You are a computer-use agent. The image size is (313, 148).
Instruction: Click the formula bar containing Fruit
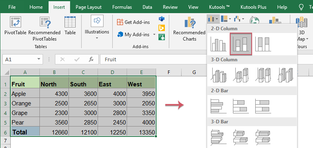pyautogui.click(x=154, y=59)
